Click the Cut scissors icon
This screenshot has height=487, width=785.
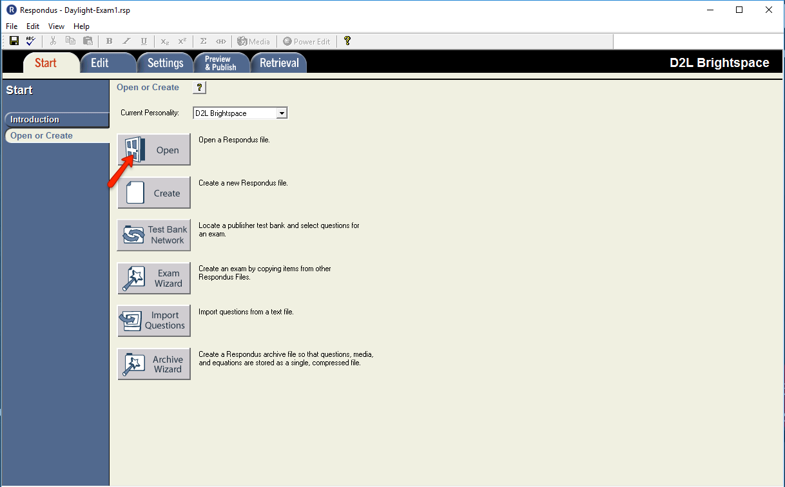[53, 41]
